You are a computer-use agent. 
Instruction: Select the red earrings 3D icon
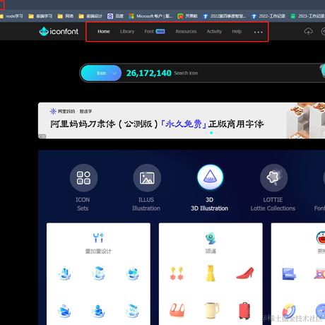(177, 273)
